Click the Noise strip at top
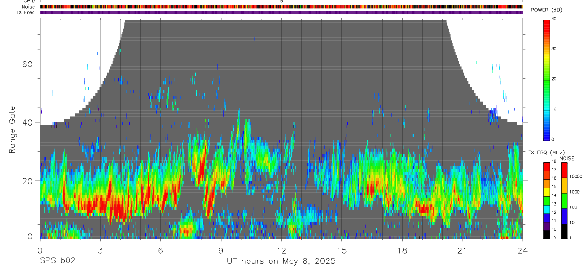 tap(282, 7)
